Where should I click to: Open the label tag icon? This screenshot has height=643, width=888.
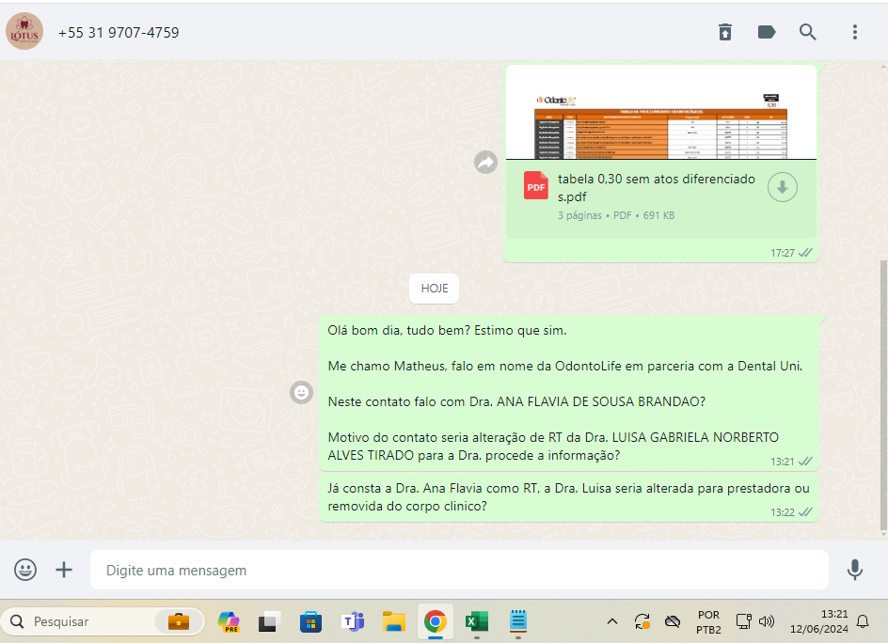click(x=767, y=32)
